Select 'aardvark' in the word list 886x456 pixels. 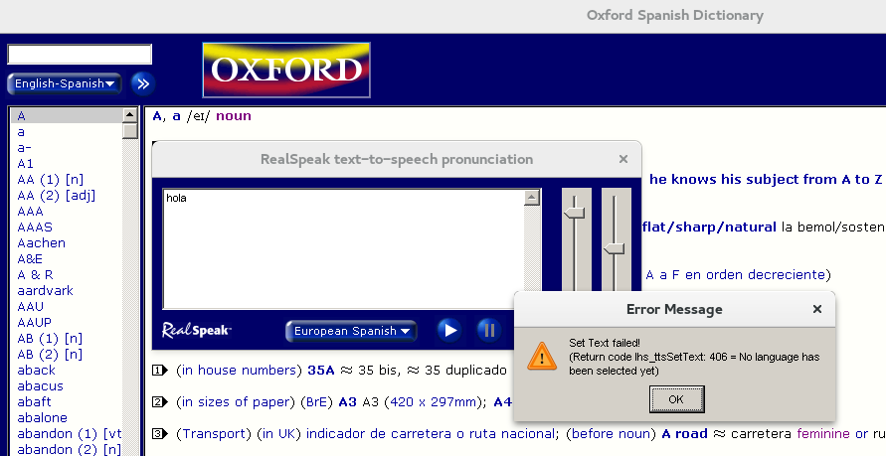point(45,290)
